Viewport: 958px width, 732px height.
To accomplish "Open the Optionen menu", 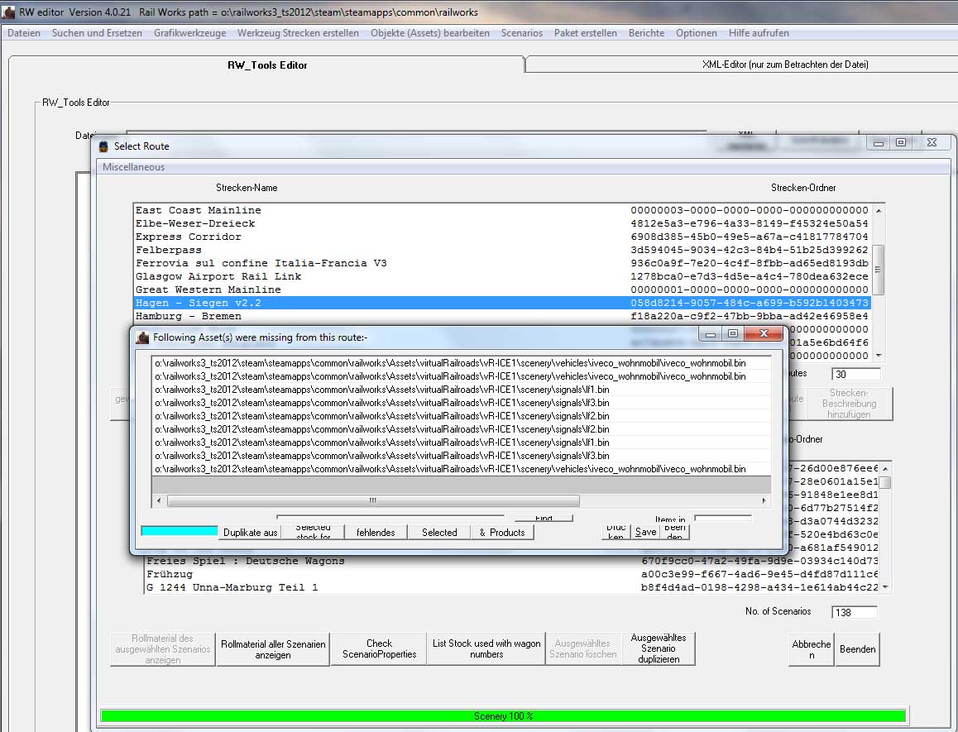I will coord(696,33).
